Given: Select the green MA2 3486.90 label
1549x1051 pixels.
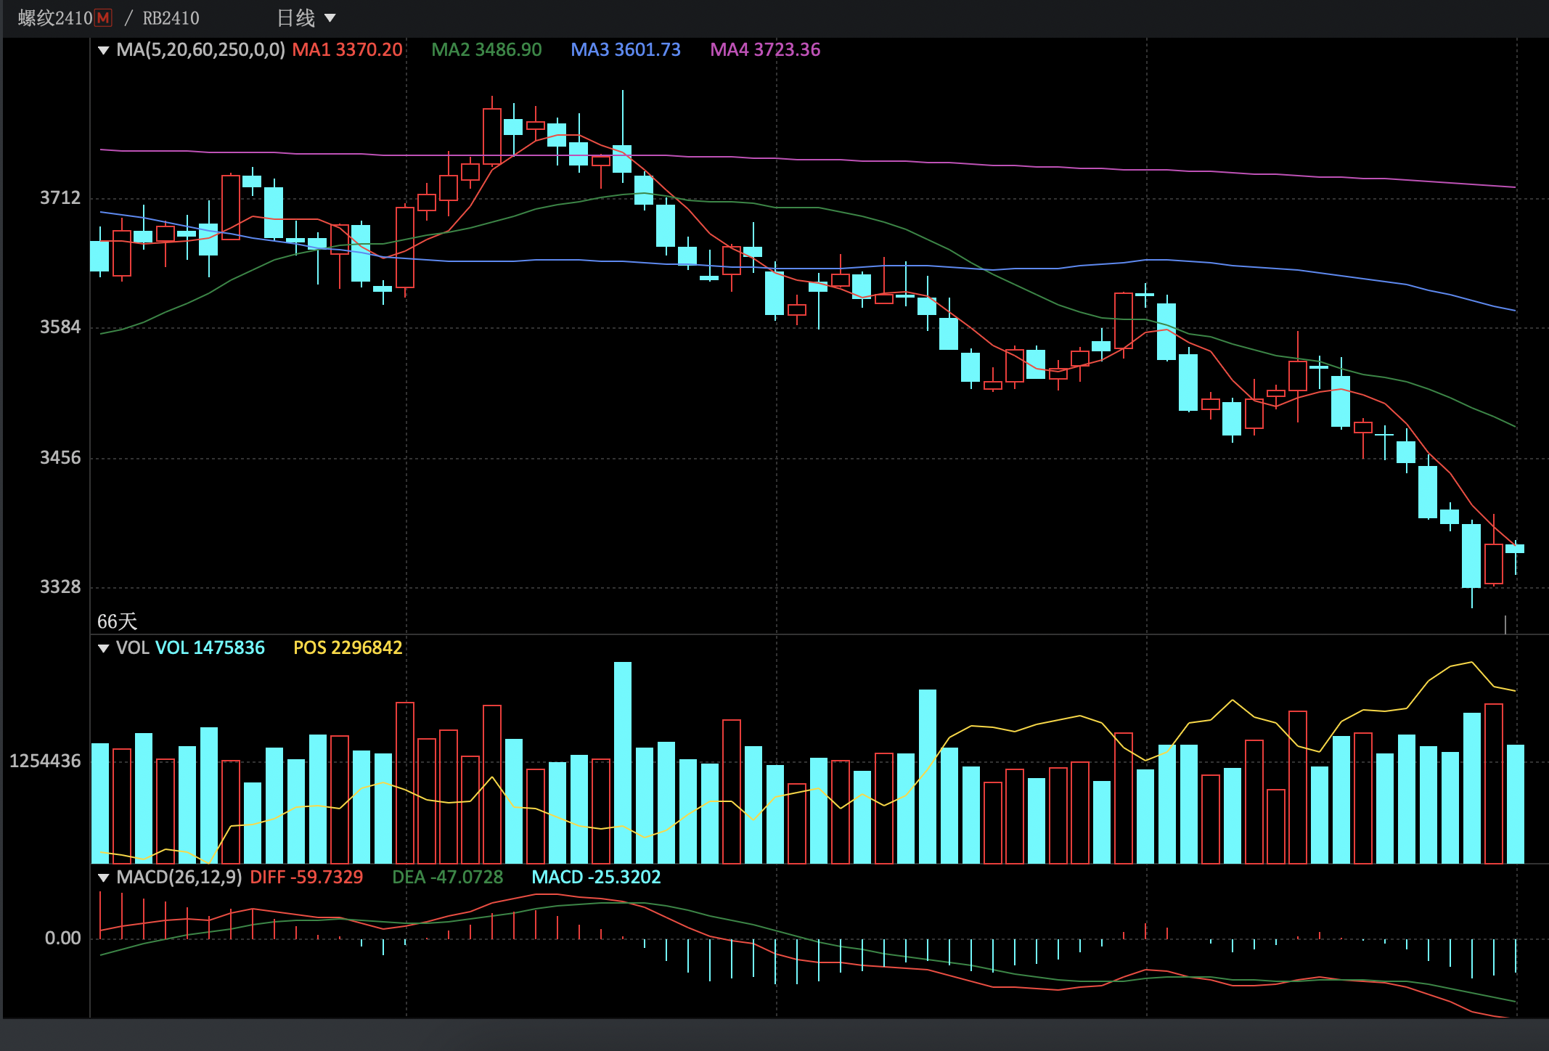Looking at the screenshot, I should point(486,50).
